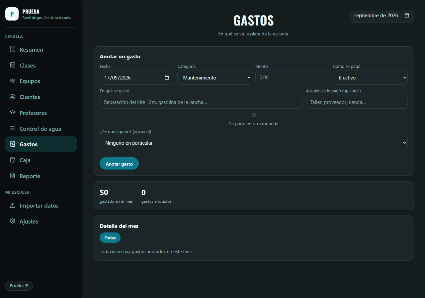The height and width of the screenshot is (298, 425).
Task: Click the Fecha date field 17/09/2026
Action: click(x=137, y=78)
